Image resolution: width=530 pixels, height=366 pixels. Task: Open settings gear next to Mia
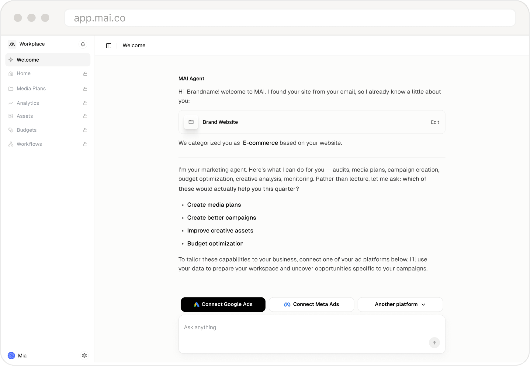pos(85,355)
